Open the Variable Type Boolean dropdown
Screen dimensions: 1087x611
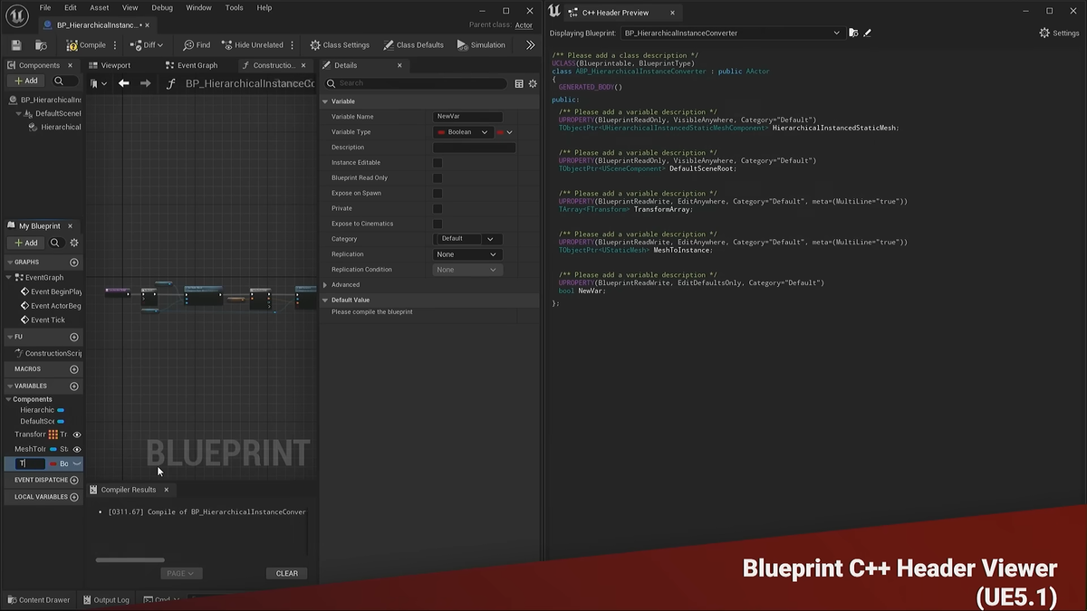[462, 132]
